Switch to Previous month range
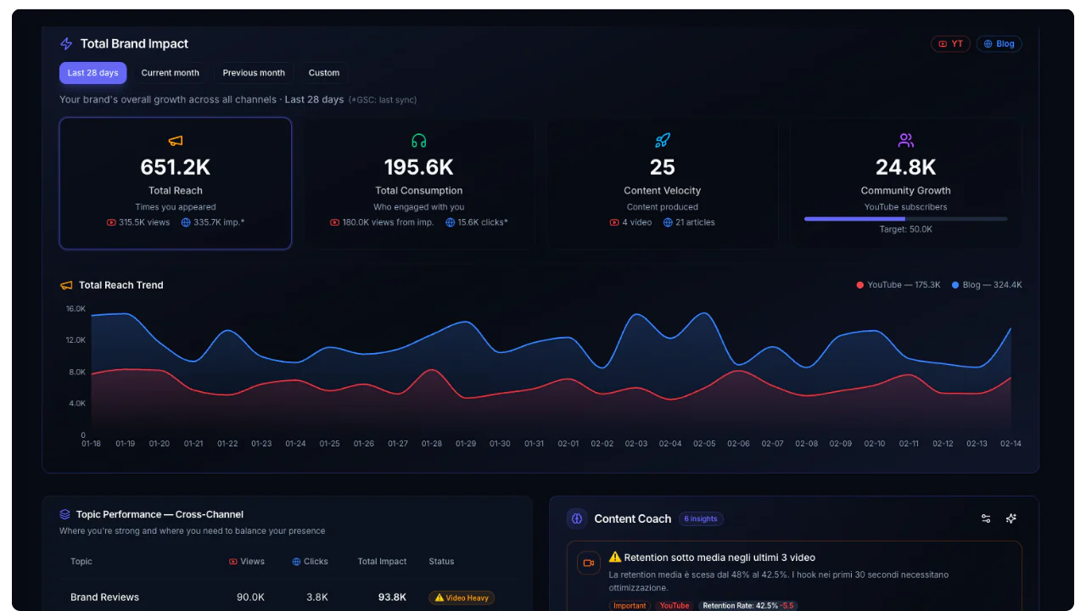 coord(254,73)
